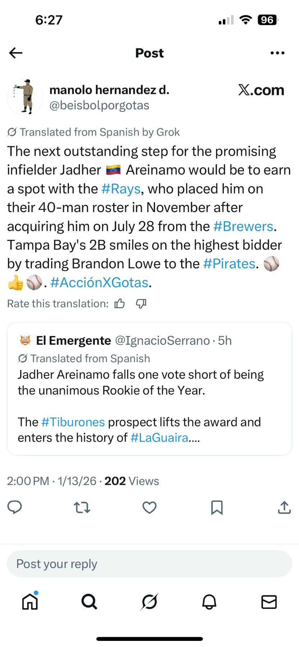Go to the Home tab

(x=30, y=601)
